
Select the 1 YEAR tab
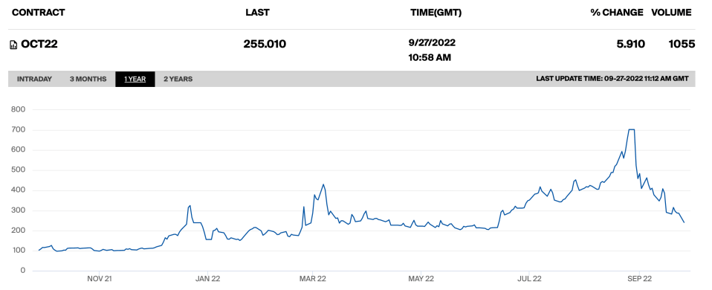tap(135, 79)
